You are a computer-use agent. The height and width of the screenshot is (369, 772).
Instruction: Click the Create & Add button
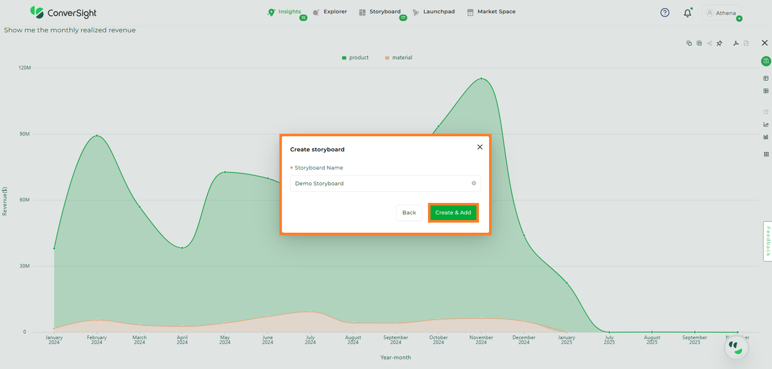[x=453, y=213]
